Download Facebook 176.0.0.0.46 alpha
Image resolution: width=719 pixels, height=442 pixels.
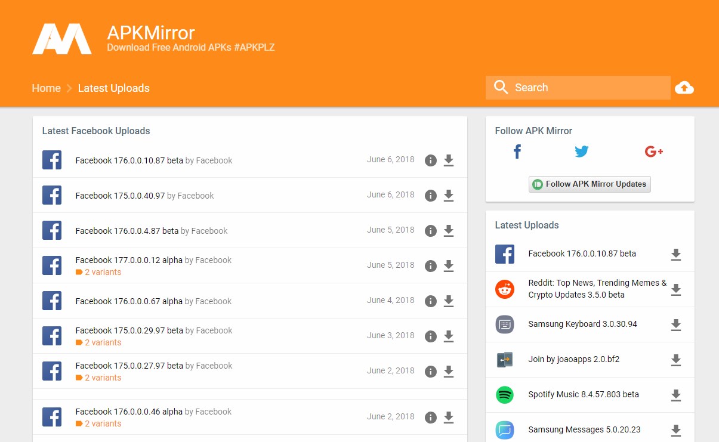pos(449,418)
